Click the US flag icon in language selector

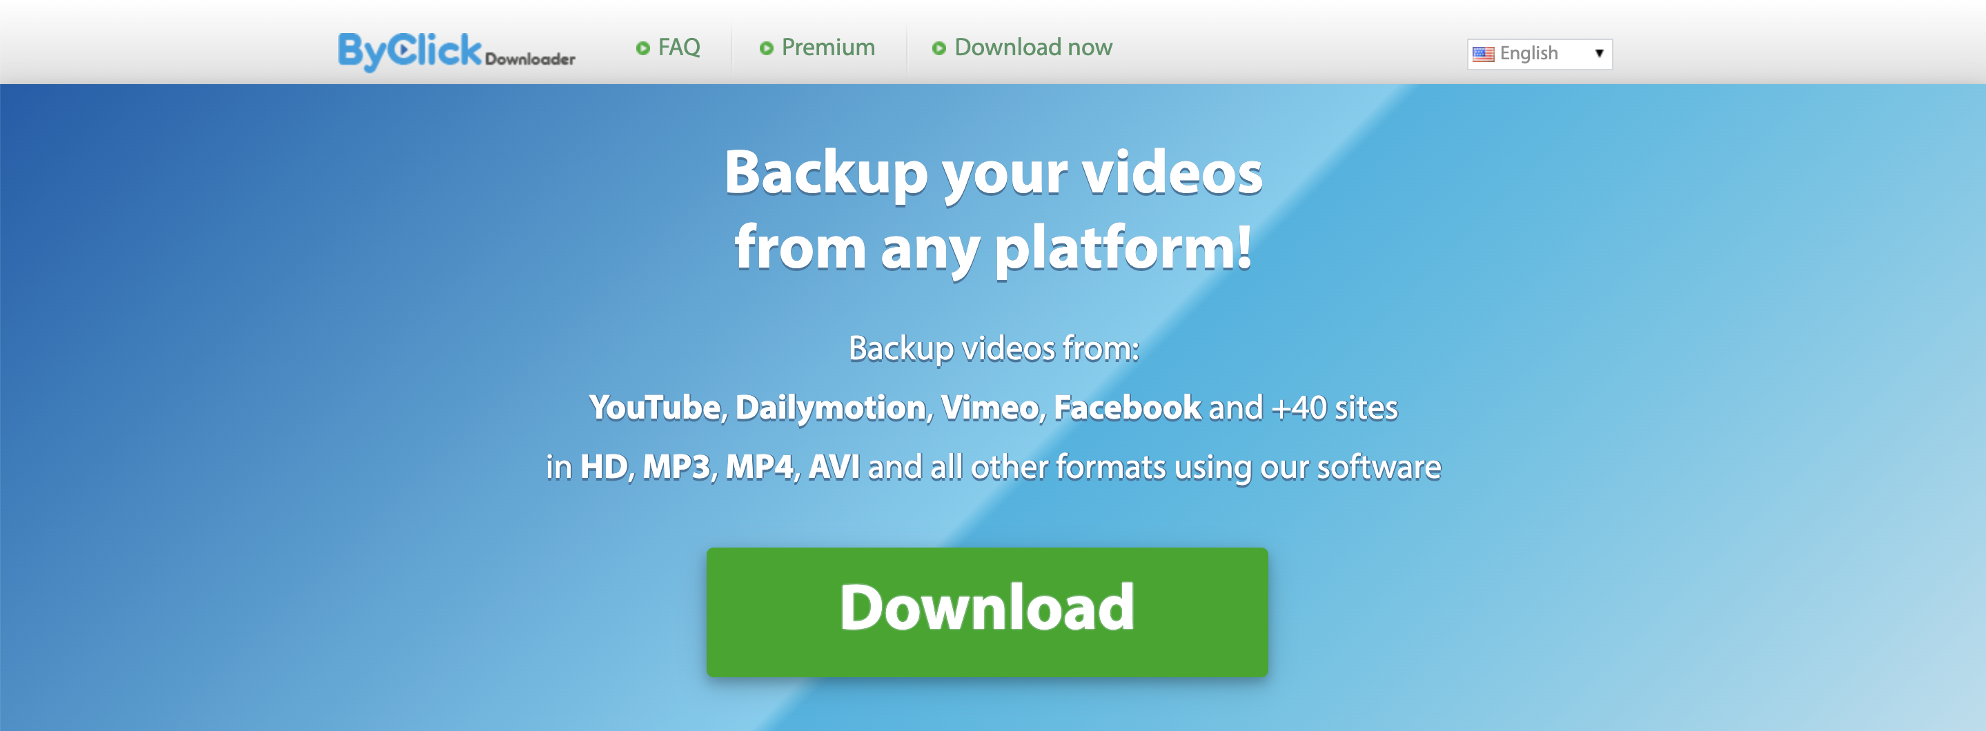1484,54
